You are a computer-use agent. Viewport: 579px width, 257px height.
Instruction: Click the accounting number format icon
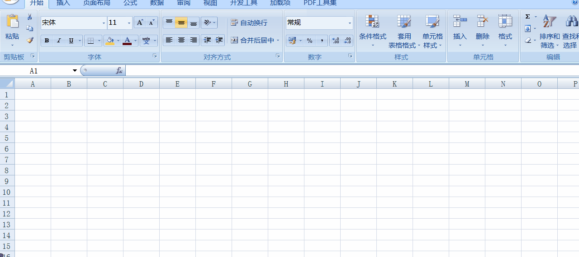(292, 41)
